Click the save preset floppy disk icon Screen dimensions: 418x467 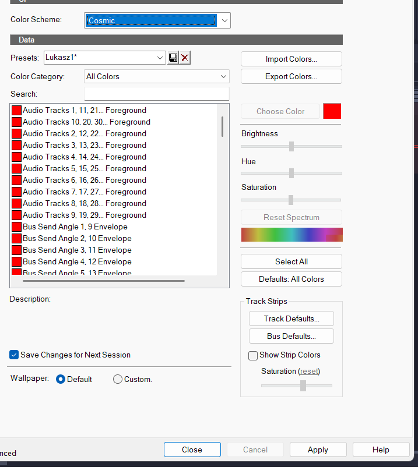click(x=173, y=58)
